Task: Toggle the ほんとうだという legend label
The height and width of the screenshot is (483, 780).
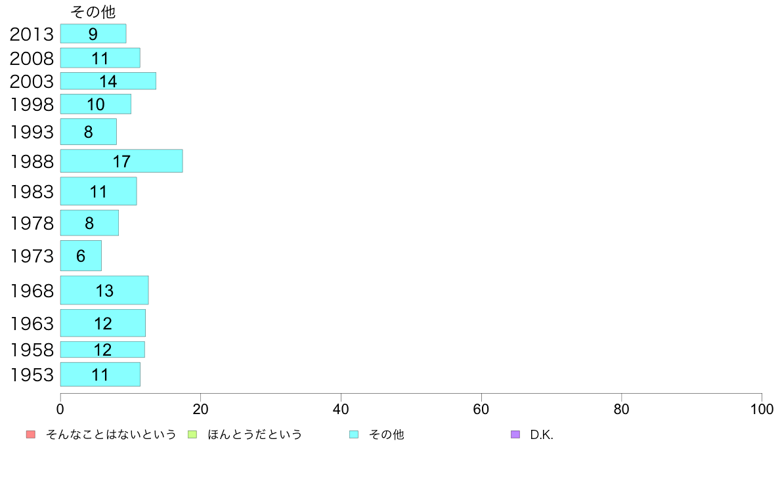Action: point(255,434)
